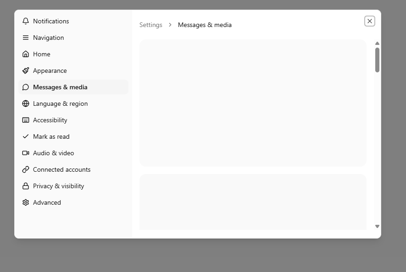
Task: Click the Advanced gear icon
Action: 26,202
